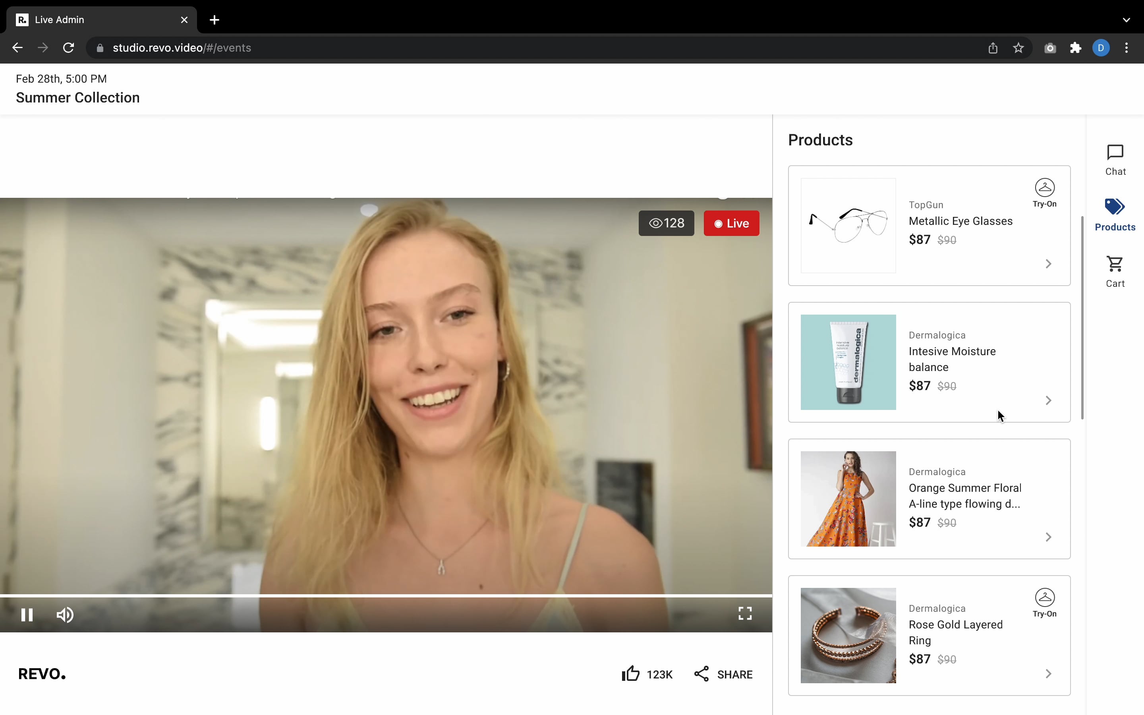The width and height of the screenshot is (1144, 715).
Task: Open the shopping Cart
Action: click(x=1115, y=270)
